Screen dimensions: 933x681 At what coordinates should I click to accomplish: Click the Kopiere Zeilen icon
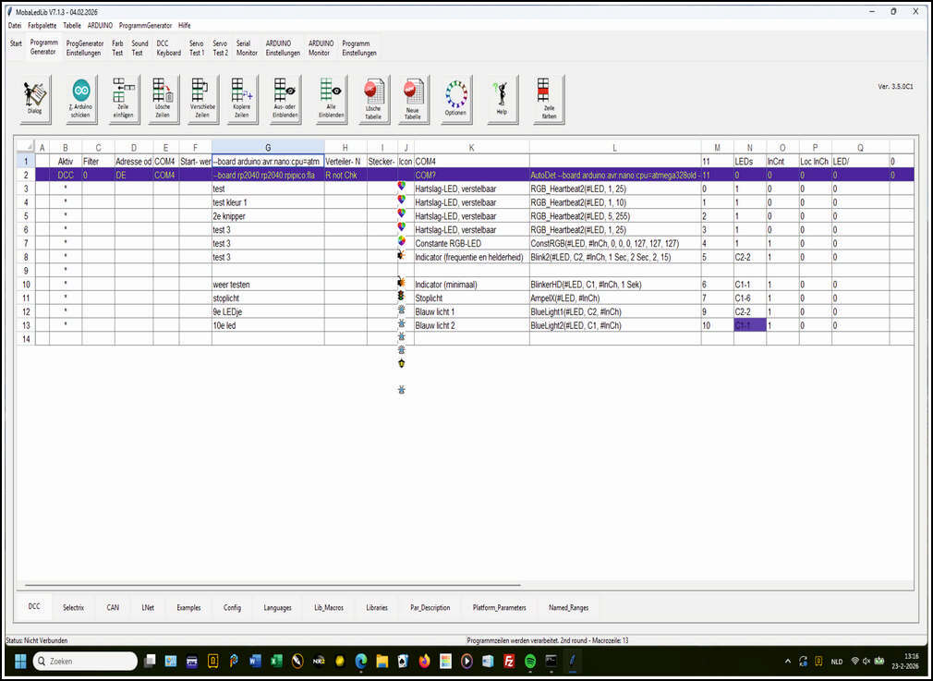click(x=242, y=99)
